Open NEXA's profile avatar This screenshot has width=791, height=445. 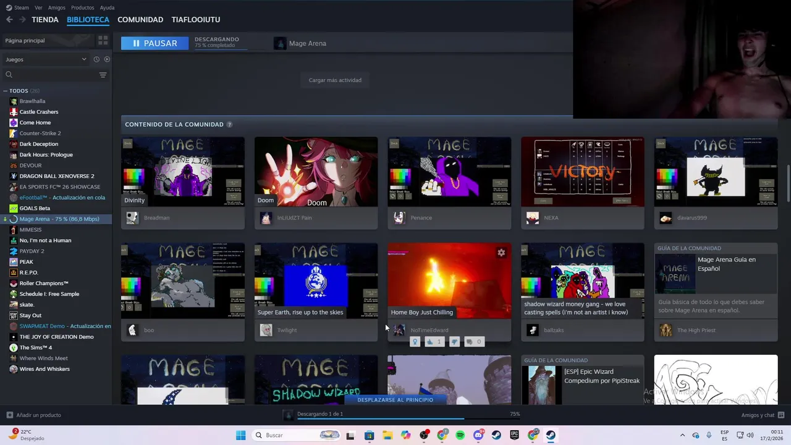533,218
